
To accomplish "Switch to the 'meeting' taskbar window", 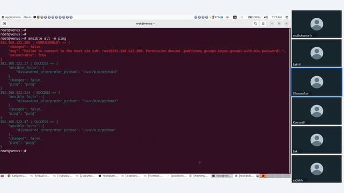I will pos(199,176).
